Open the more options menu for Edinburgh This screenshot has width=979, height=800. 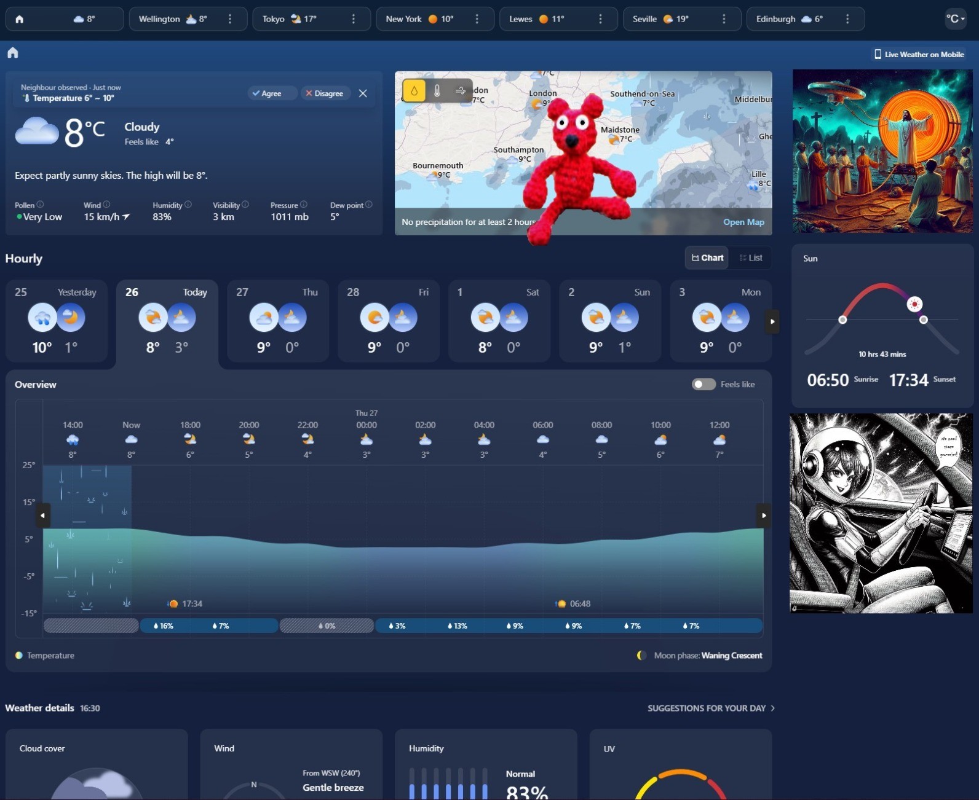tap(847, 19)
